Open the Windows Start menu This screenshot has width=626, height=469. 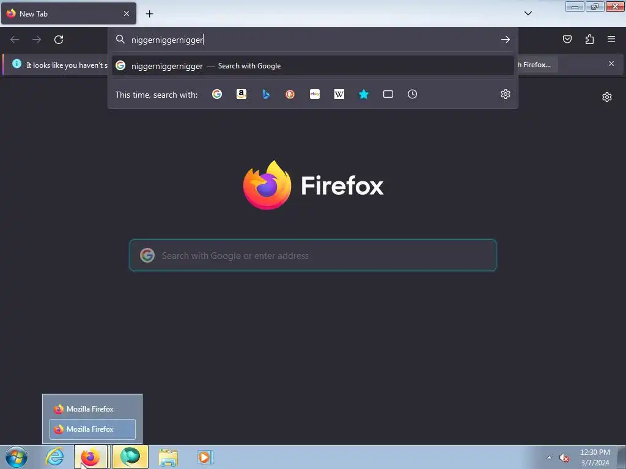tap(17, 457)
